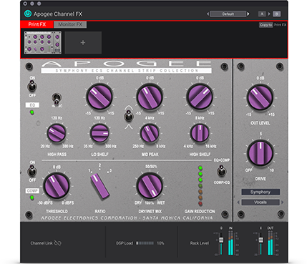Image resolution: width=307 pixels, height=264 pixels.
Task: Open the Print FX tab
Action: tap(37, 24)
